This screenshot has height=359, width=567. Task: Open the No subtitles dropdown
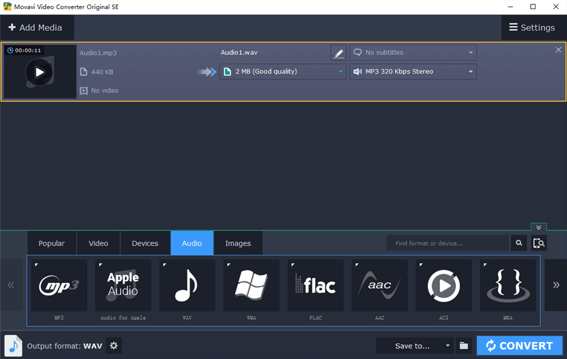(413, 53)
